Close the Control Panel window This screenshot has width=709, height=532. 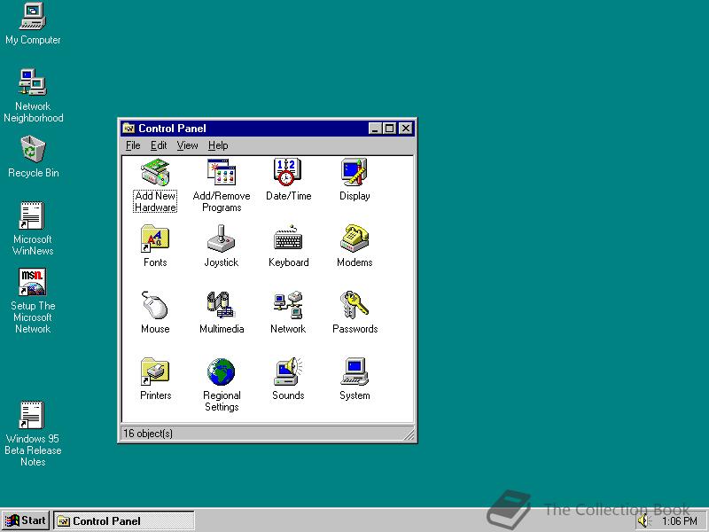(406, 129)
